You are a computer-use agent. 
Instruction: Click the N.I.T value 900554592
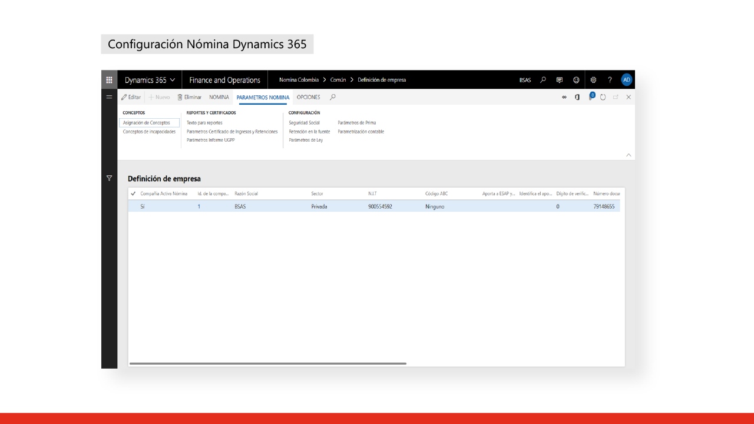coord(380,206)
